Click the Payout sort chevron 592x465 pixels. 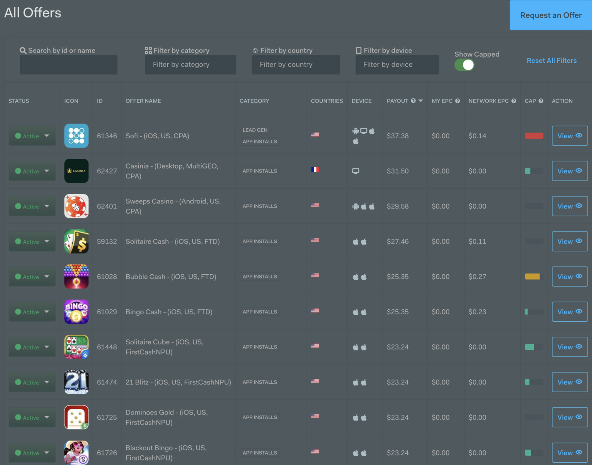pyautogui.click(x=420, y=101)
